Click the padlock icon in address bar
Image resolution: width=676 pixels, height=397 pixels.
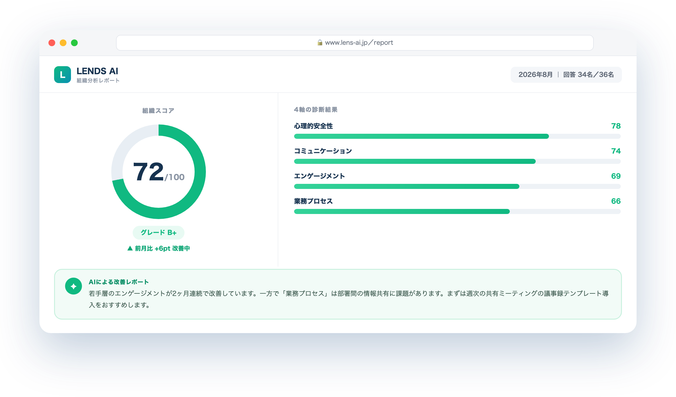click(320, 43)
